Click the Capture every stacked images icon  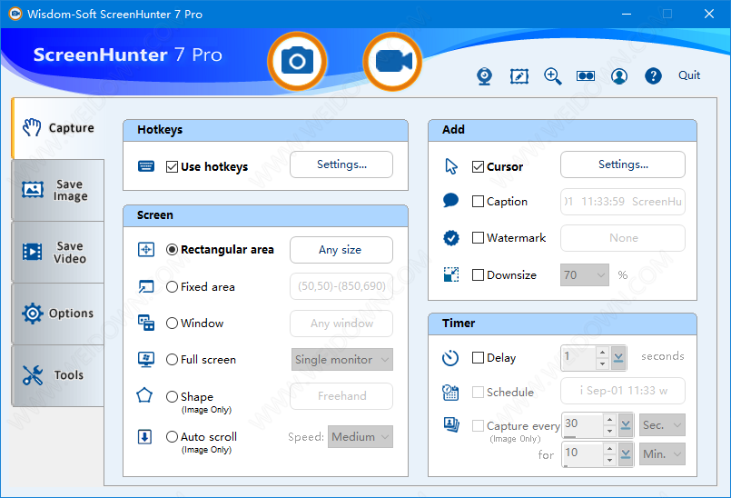tap(451, 424)
